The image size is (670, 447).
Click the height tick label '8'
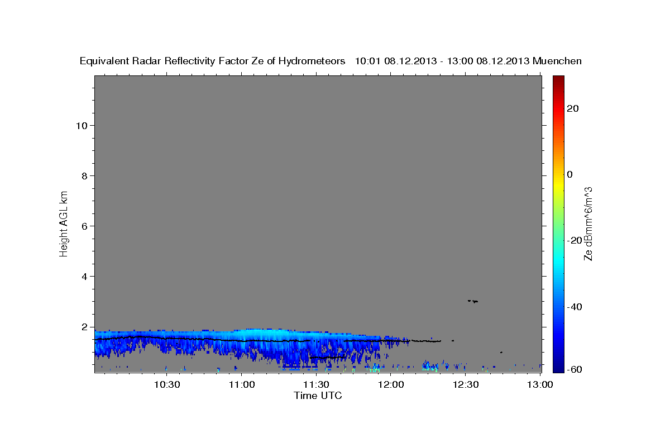pyautogui.click(x=85, y=175)
